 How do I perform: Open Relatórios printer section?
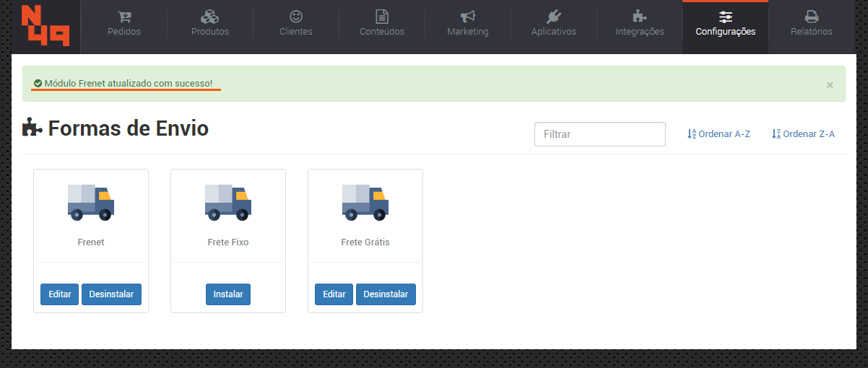click(x=811, y=24)
